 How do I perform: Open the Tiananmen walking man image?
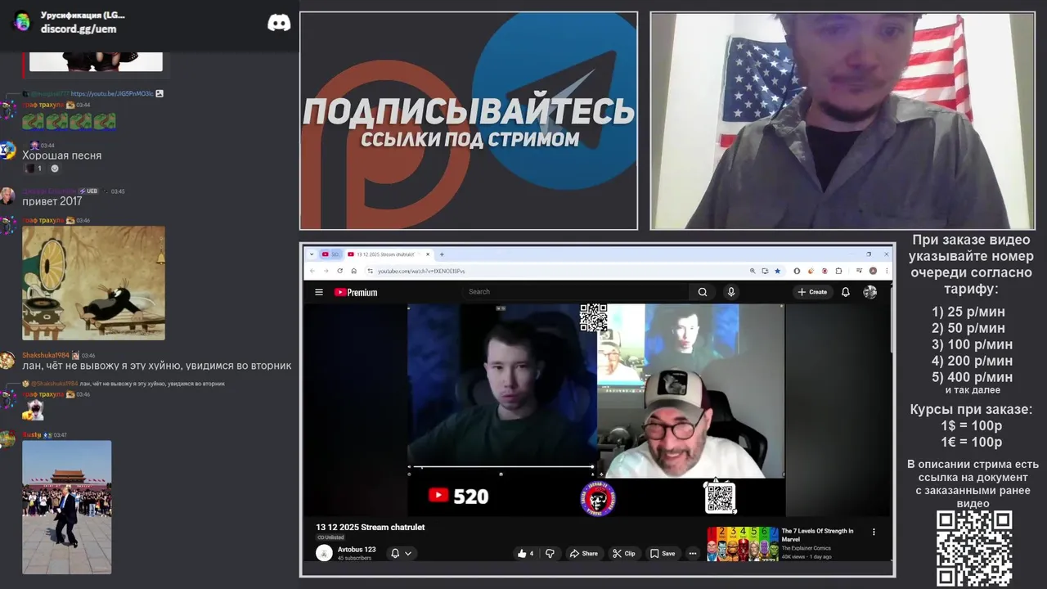[67, 507]
